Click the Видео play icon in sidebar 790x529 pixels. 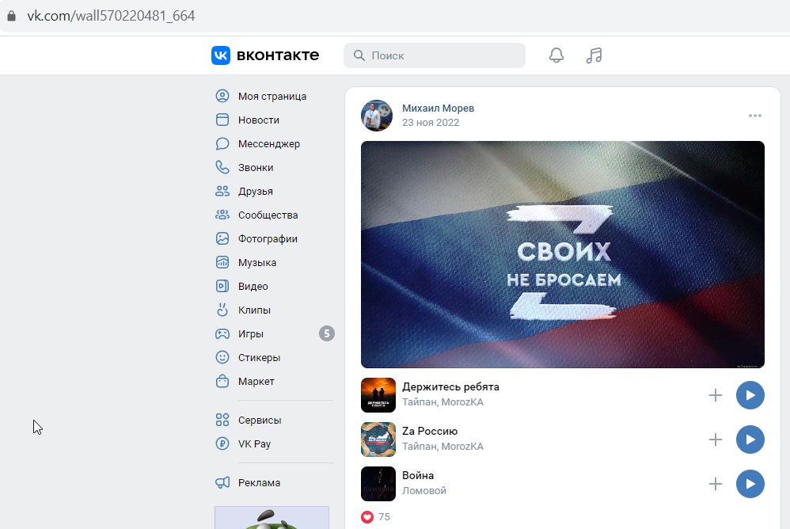(x=222, y=286)
